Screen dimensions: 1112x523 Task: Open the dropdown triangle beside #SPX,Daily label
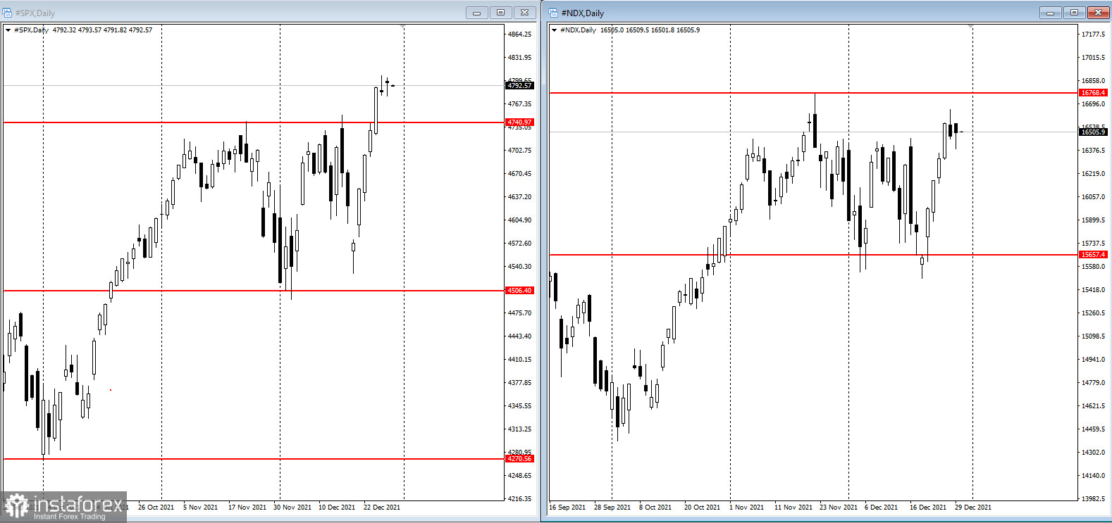point(8,30)
